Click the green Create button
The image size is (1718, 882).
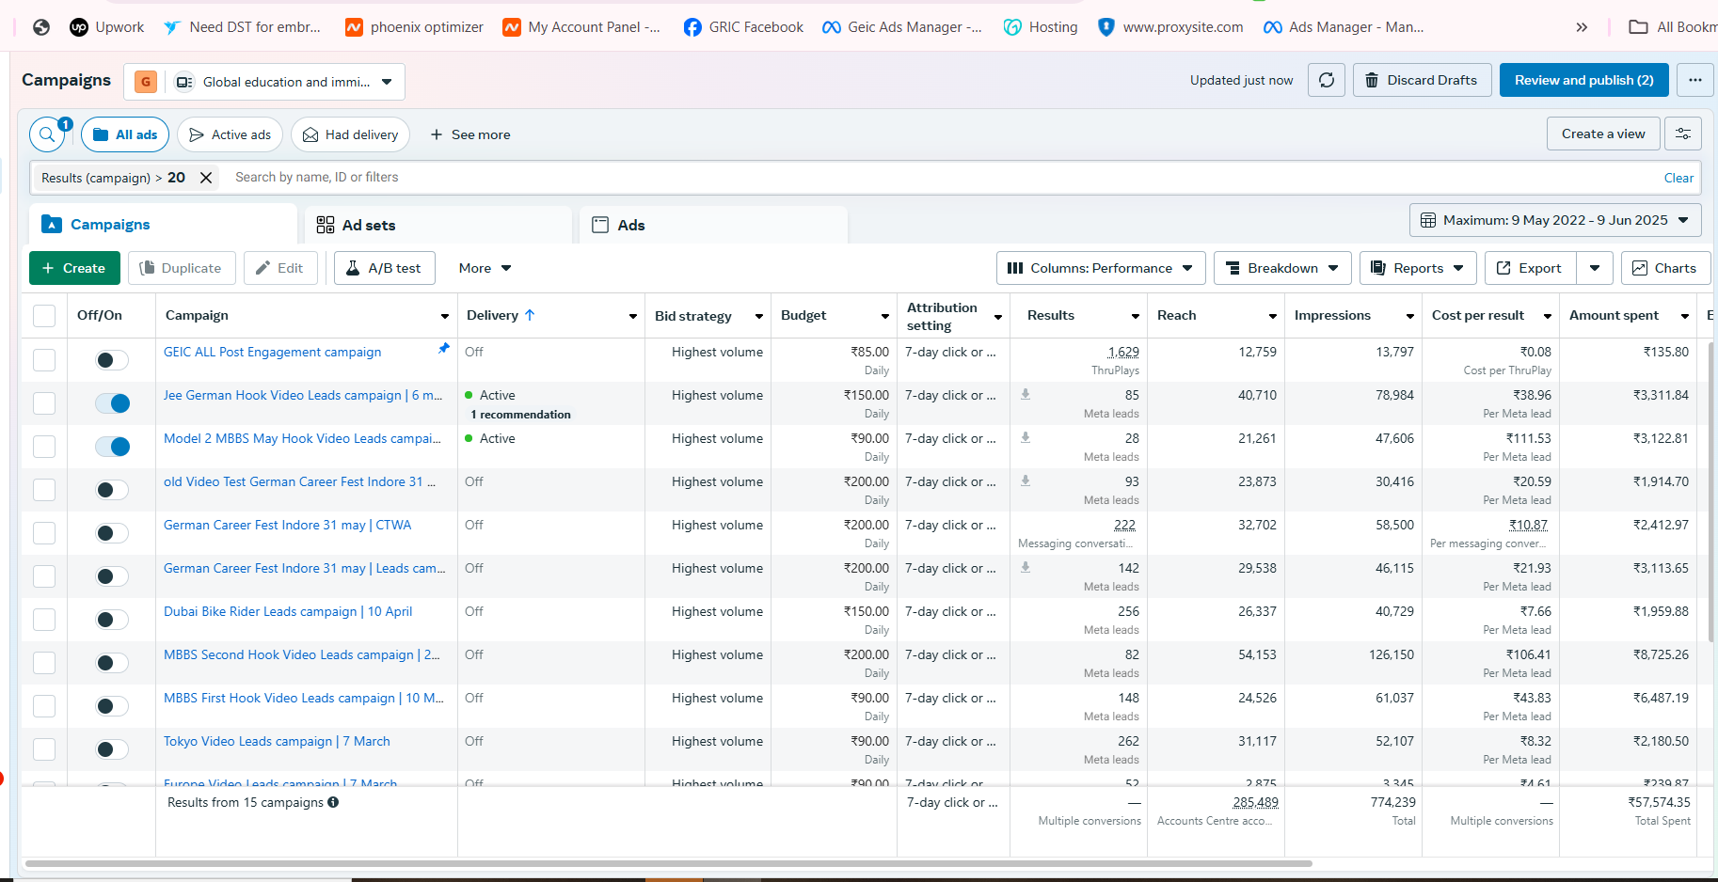[74, 268]
